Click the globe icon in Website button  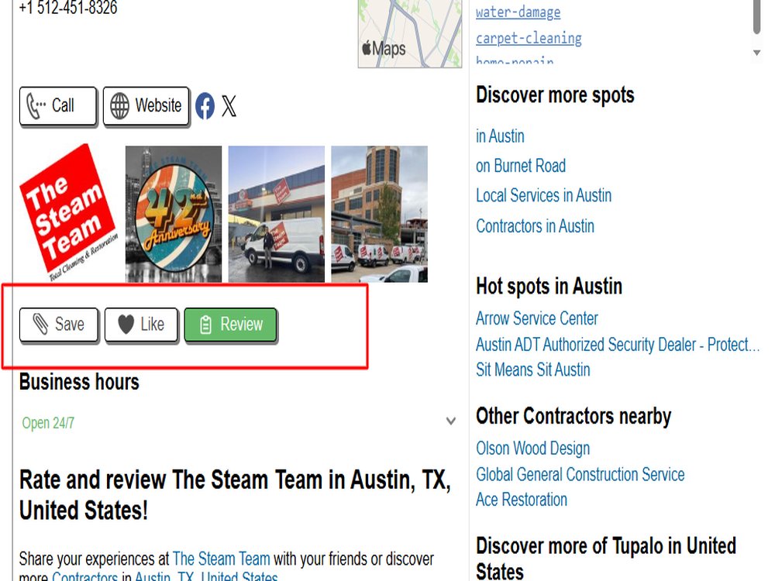point(119,105)
